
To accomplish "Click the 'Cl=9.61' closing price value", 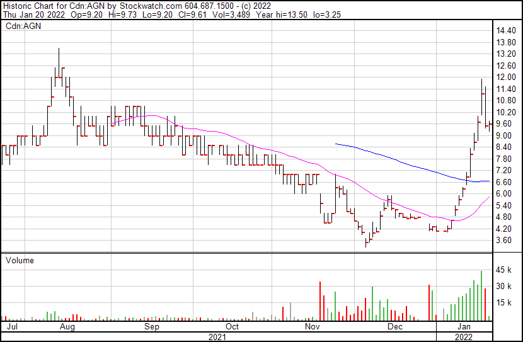I will coord(192,14).
